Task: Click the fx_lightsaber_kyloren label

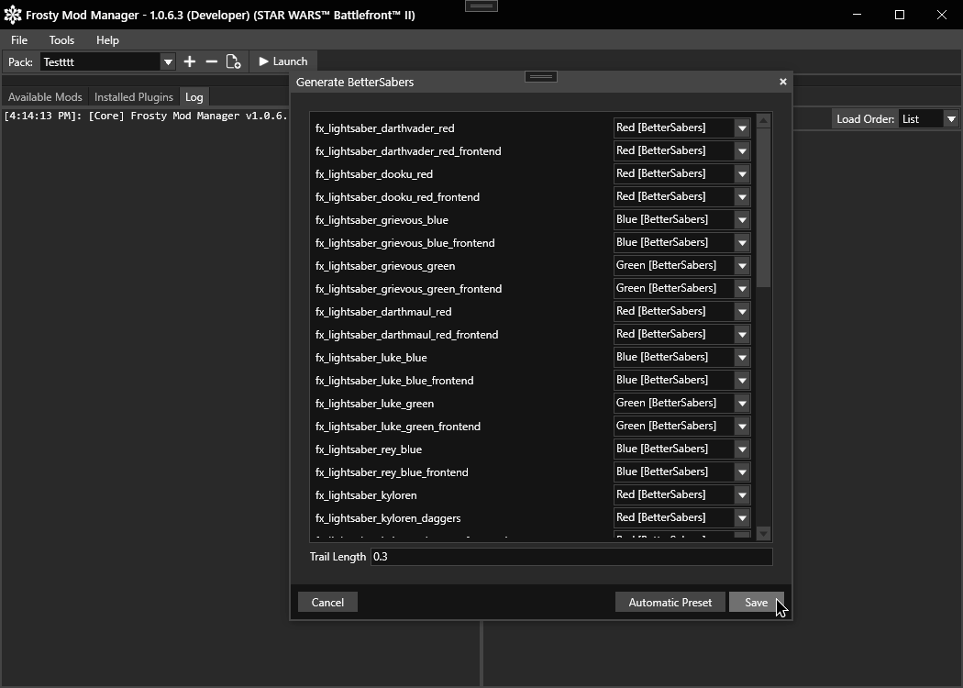Action: [x=366, y=495]
